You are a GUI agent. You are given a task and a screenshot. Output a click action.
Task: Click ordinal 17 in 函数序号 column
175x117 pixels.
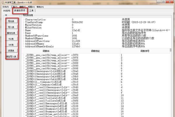point(122,114)
